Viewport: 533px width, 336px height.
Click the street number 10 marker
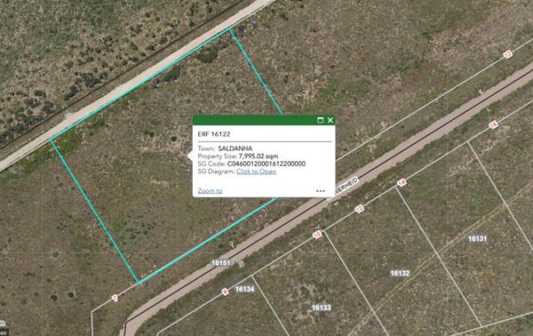[x=317, y=235]
